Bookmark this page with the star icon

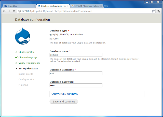point(153,11)
